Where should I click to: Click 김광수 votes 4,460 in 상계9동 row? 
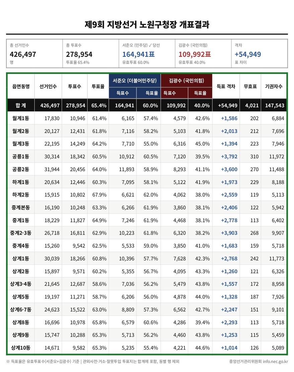179,335
